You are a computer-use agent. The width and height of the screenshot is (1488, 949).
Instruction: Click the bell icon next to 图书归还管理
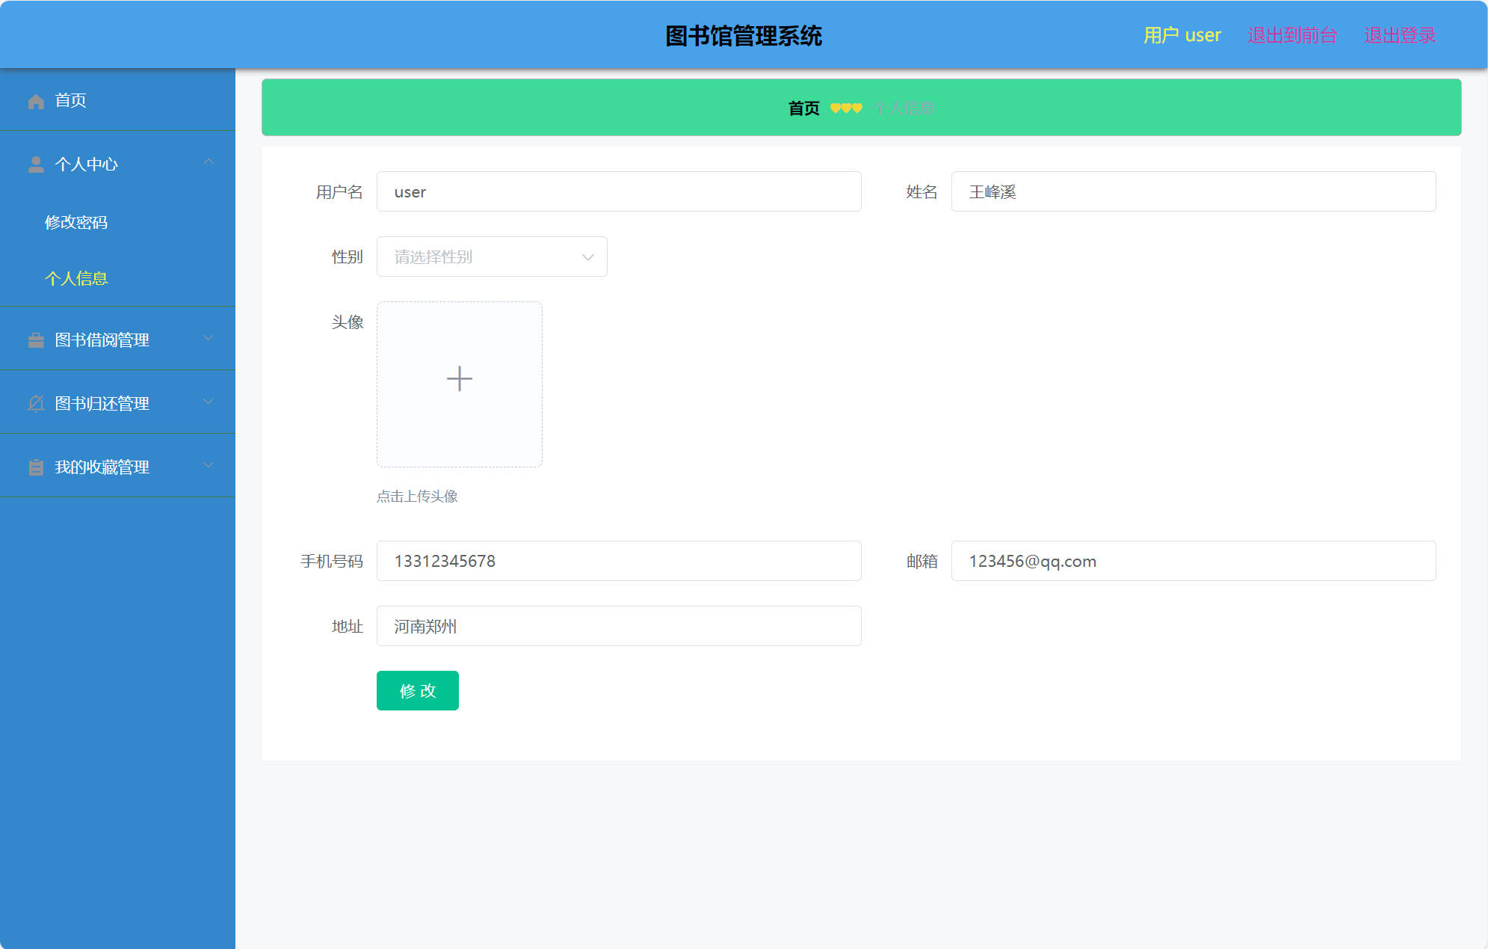coord(35,403)
